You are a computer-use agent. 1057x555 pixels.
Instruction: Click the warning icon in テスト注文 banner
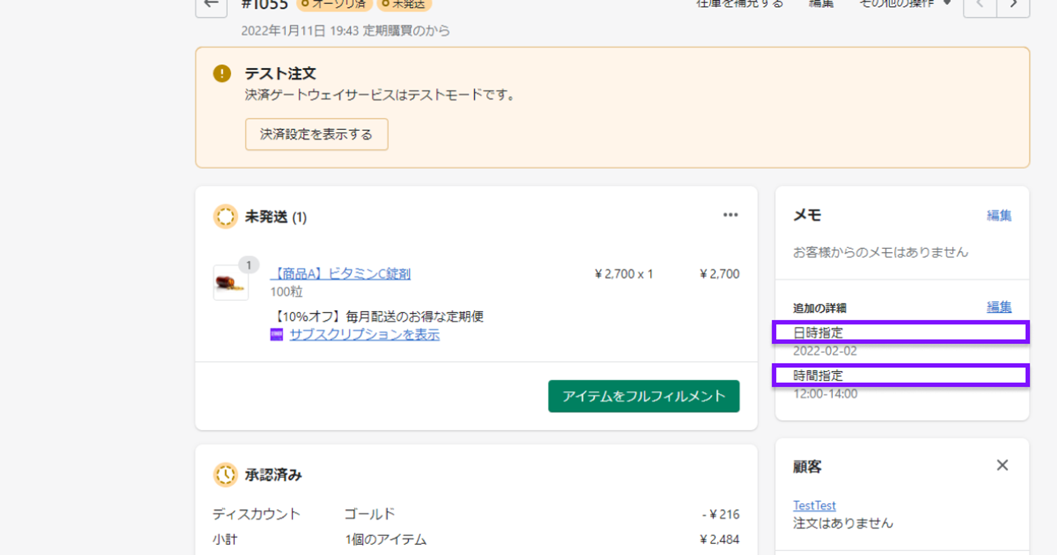tap(222, 73)
